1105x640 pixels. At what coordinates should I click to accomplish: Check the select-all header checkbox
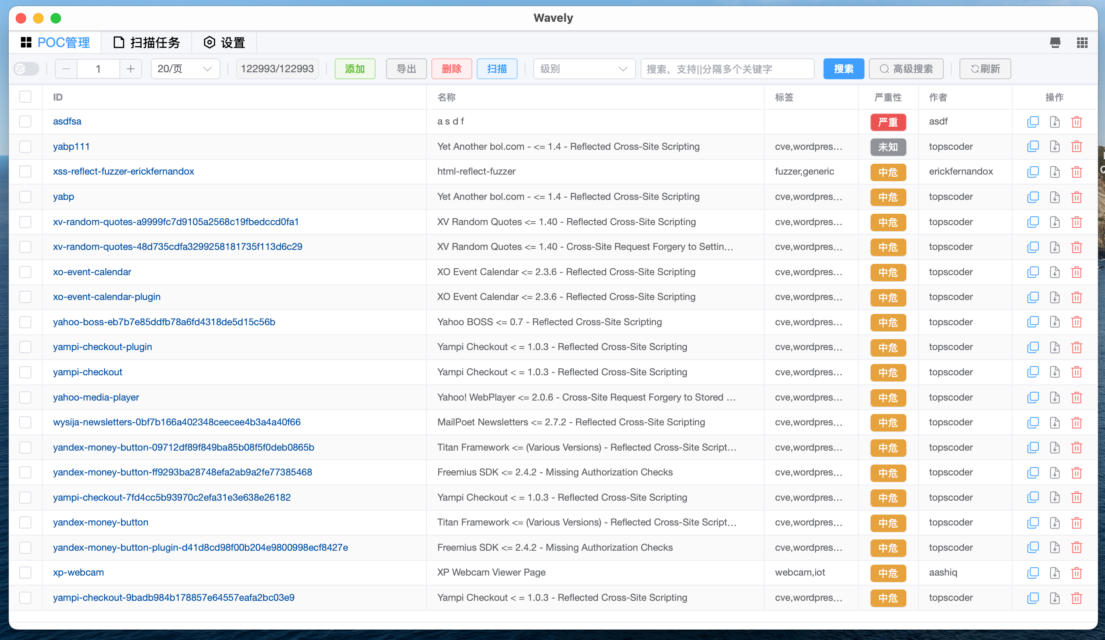click(25, 97)
